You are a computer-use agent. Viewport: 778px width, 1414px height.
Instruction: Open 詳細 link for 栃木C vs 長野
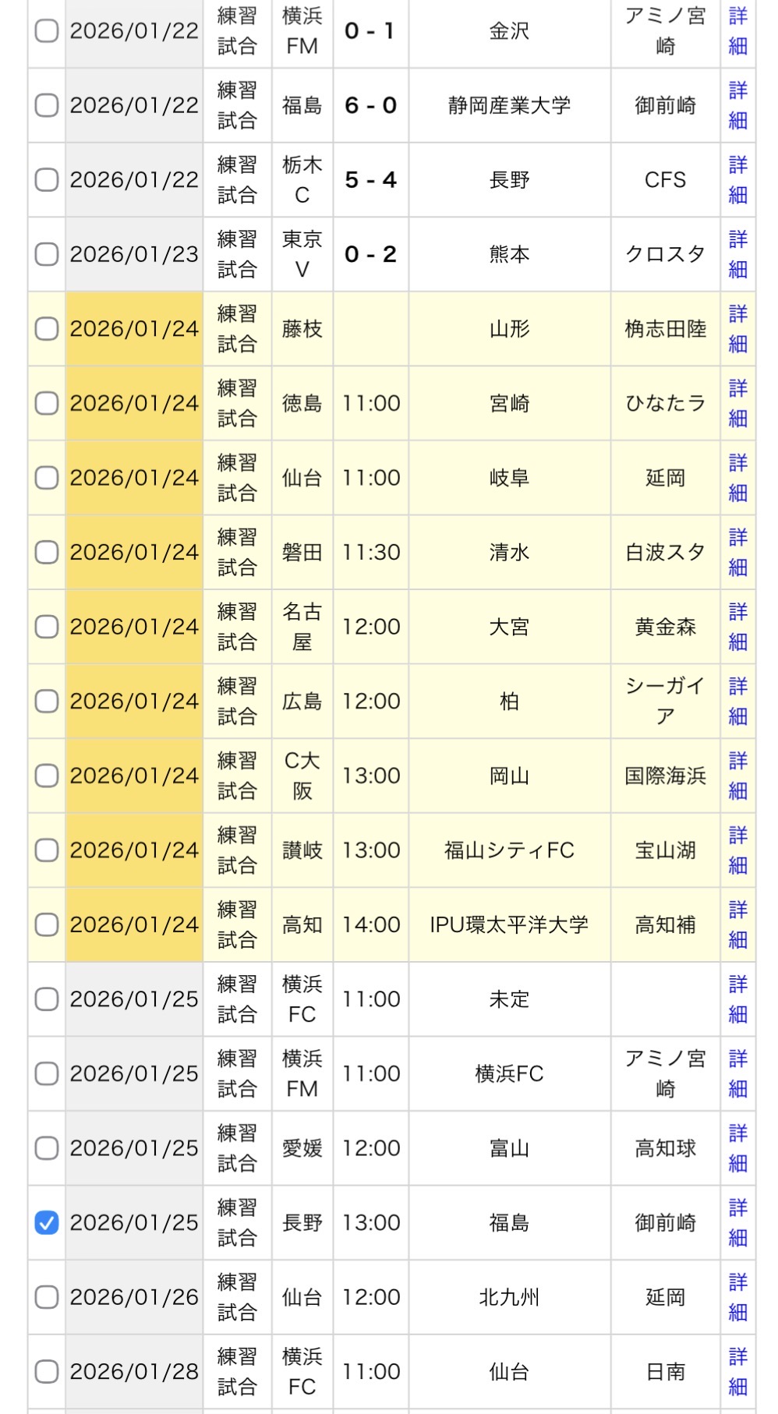(x=737, y=180)
